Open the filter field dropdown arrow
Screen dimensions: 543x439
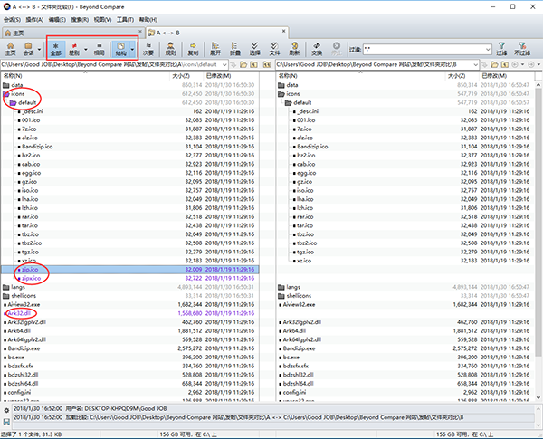coord(488,50)
